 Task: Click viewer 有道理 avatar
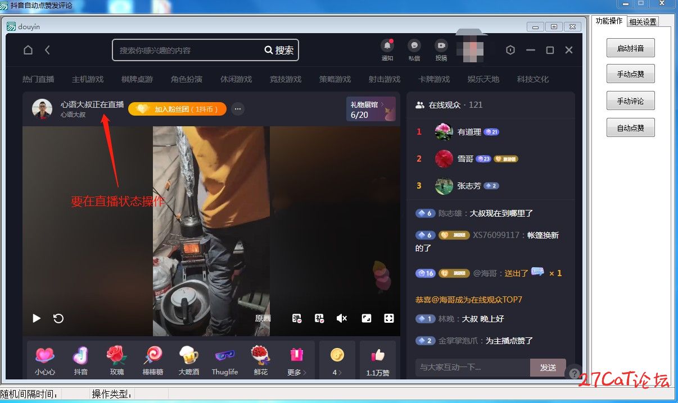[444, 132]
